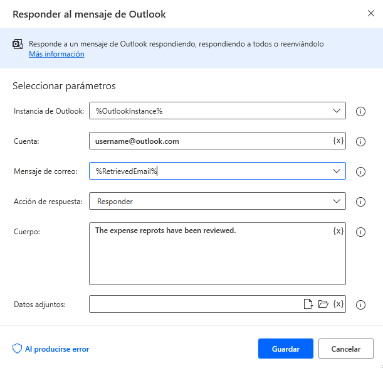Select file icon in Datos adjuntos

pos(308,304)
